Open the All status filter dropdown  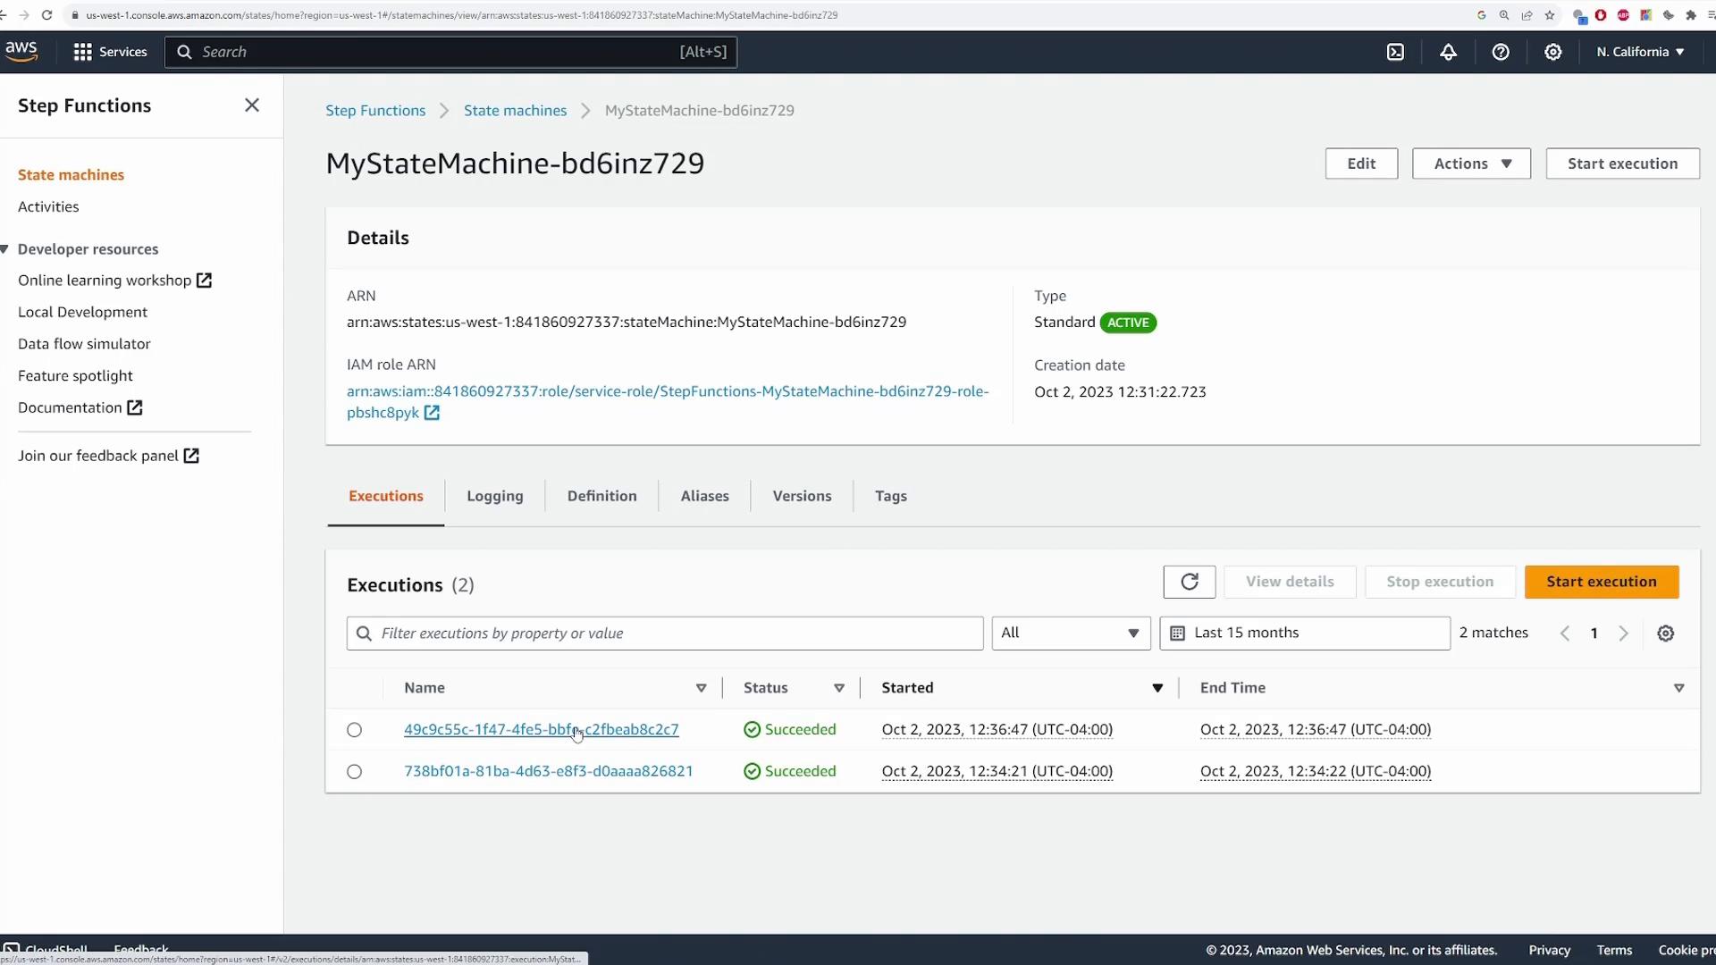coord(1071,634)
